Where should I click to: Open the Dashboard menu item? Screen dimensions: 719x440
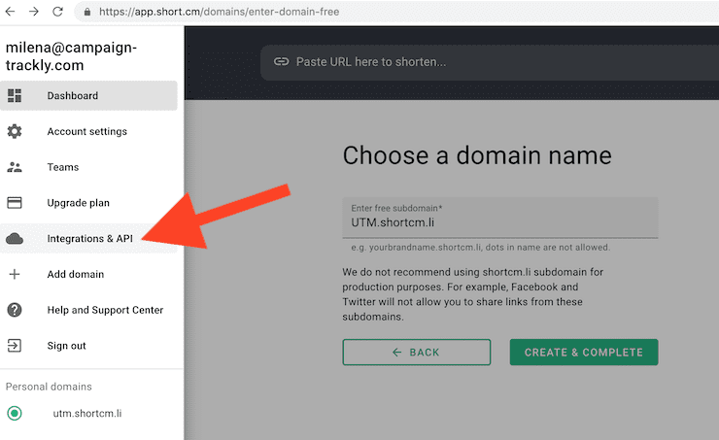tap(88, 96)
